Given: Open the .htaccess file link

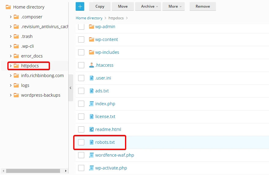Looking at the screenshot, I should 104,65.
